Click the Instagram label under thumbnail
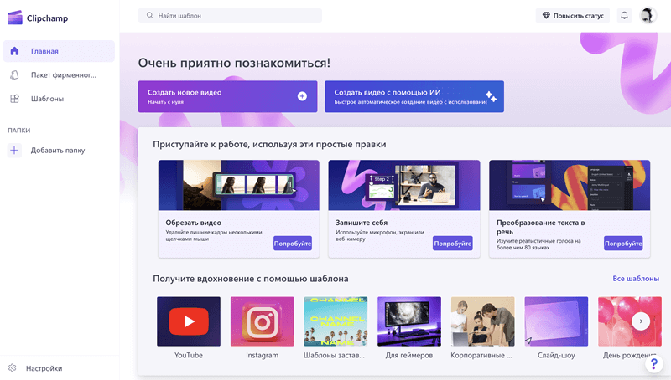671x380 pixels. [263, 355]
